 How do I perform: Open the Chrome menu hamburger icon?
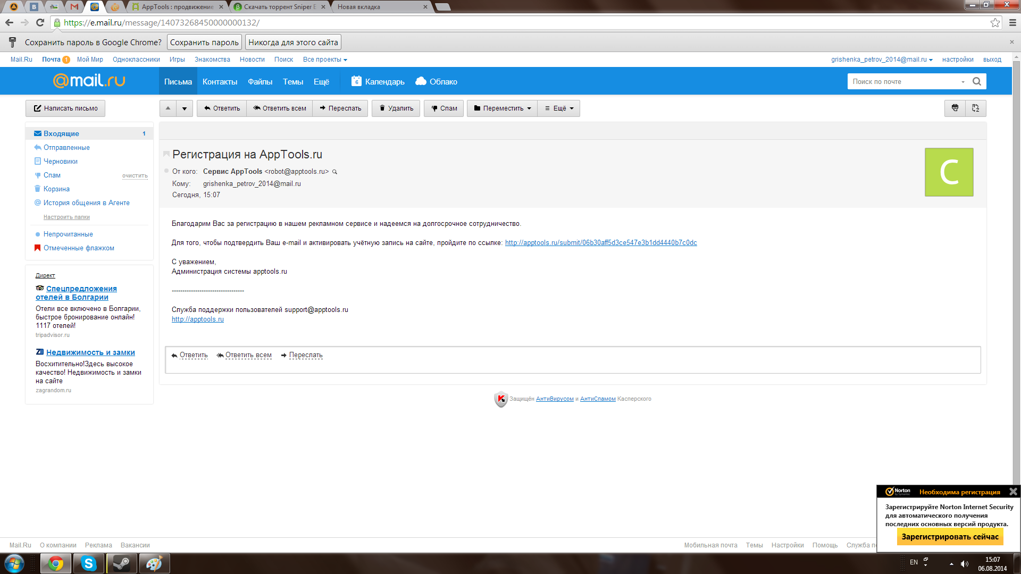tap(1012, 22)
